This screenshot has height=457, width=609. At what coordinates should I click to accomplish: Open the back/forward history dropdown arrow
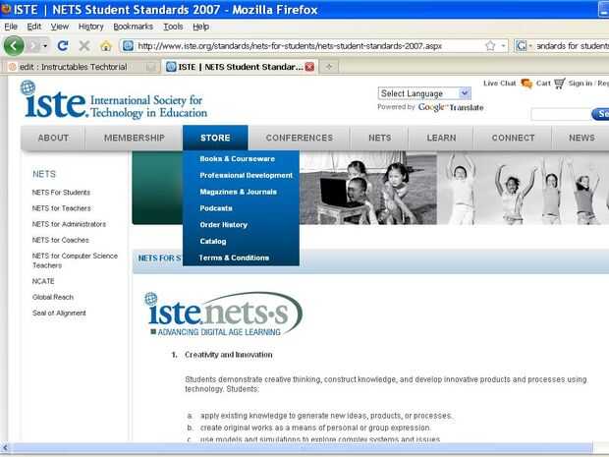click(45, 46)
